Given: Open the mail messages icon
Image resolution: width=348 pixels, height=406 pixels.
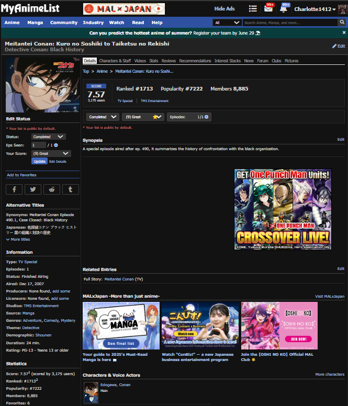Looking at the screenshot, I should [268, 9].
